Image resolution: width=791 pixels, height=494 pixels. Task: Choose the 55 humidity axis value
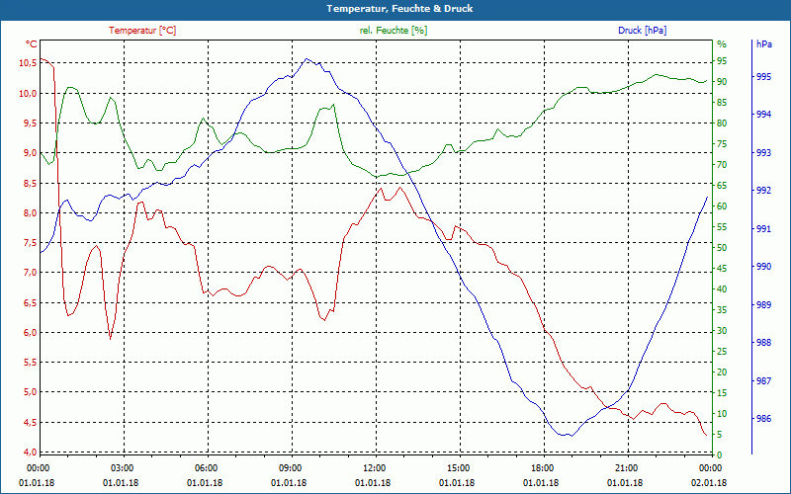722,227
